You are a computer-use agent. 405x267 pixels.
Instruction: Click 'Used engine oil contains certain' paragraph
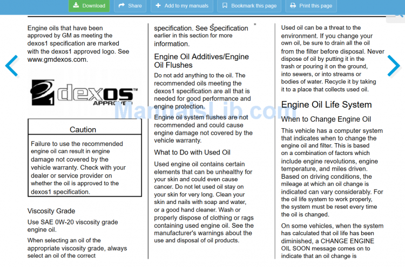(x=204, y=202)
